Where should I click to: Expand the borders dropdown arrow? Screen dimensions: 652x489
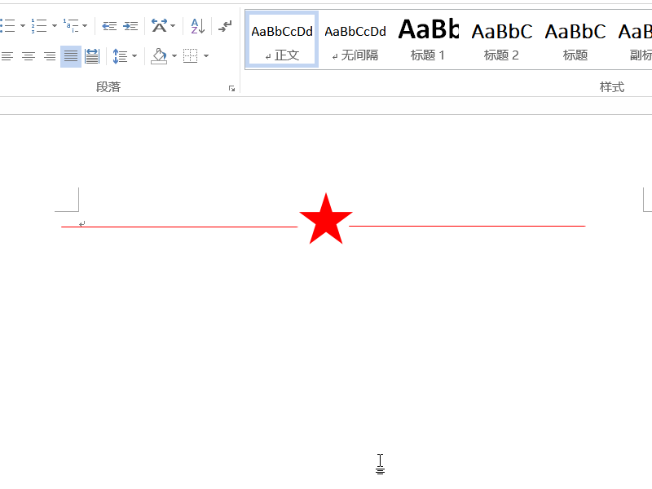[x=206, y=56]
